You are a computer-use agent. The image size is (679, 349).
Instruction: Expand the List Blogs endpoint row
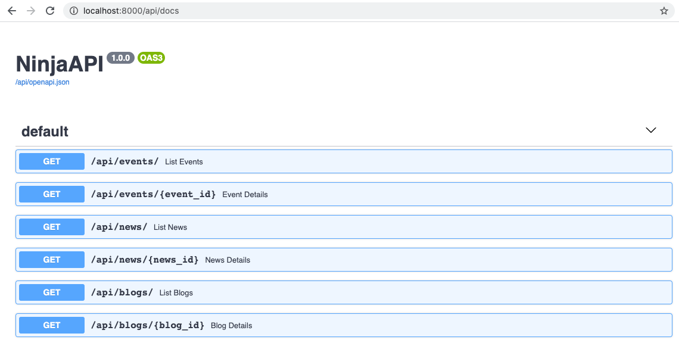pyautogui.click(x=357, y=292)
